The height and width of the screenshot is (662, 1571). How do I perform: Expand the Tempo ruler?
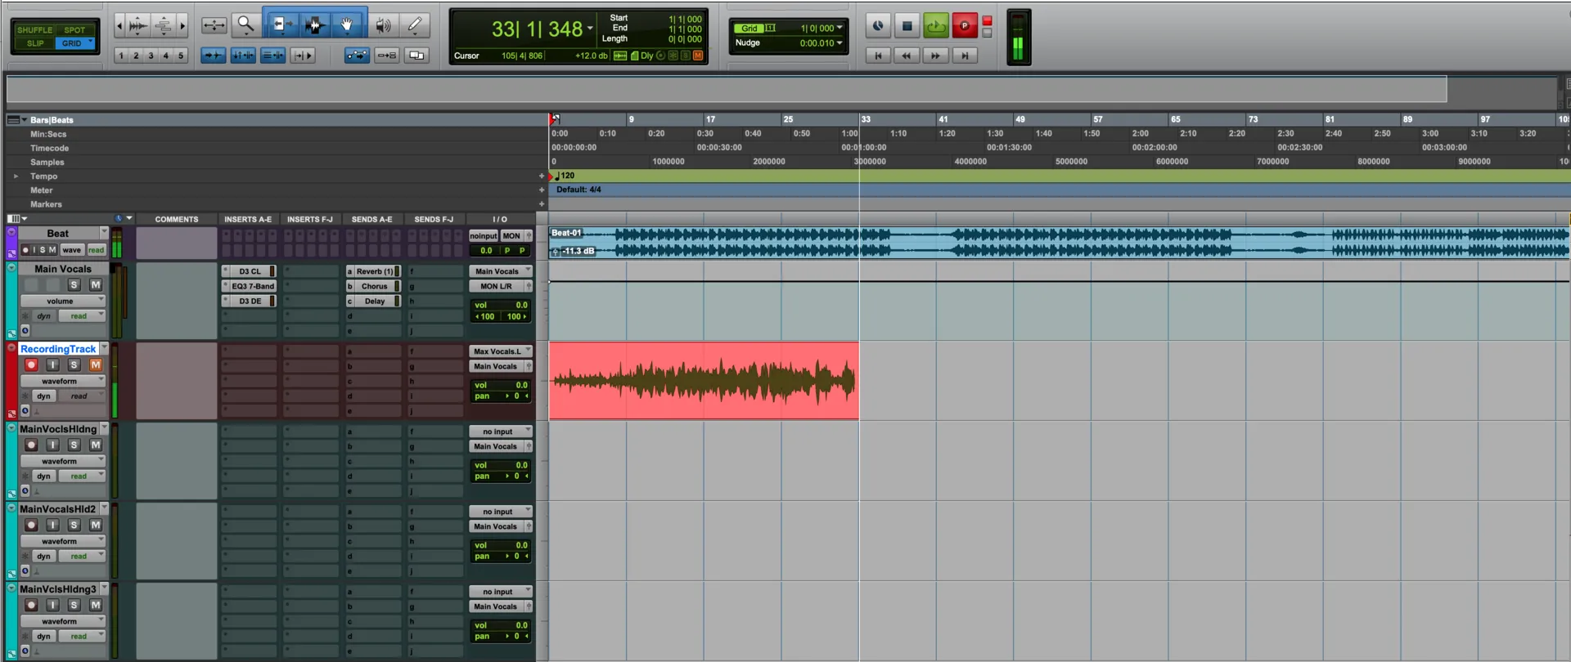tap(16, 176)
